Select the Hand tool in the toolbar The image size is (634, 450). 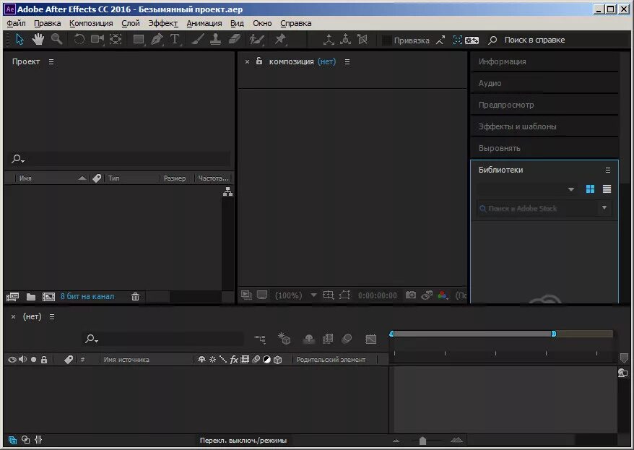38,40
